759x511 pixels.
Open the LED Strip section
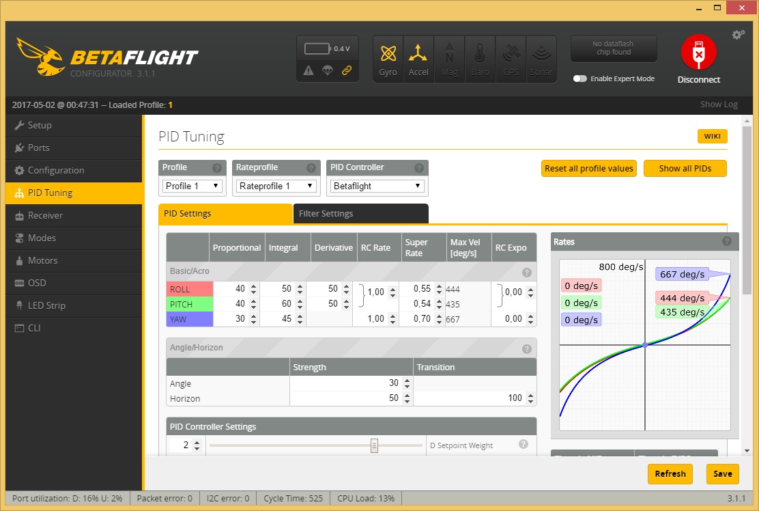(x=74, y=305)
